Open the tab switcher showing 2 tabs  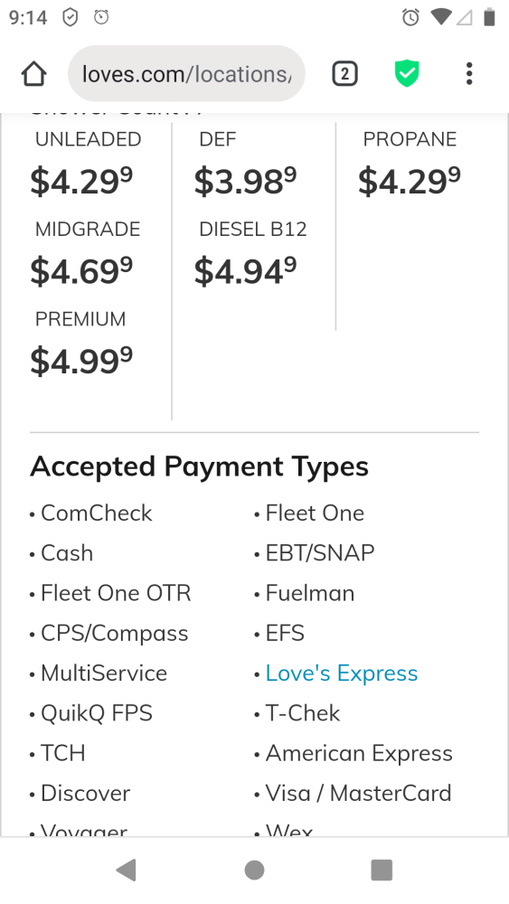click(x=344, y=74)
